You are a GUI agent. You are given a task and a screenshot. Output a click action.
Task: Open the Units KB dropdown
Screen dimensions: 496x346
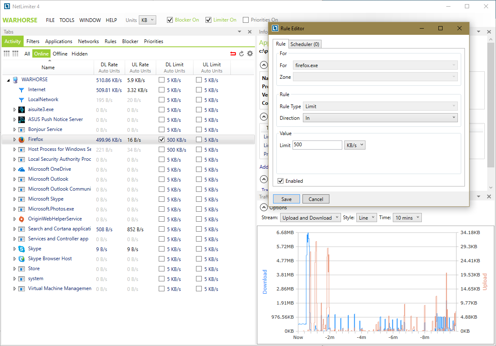[x=148, y=20]
